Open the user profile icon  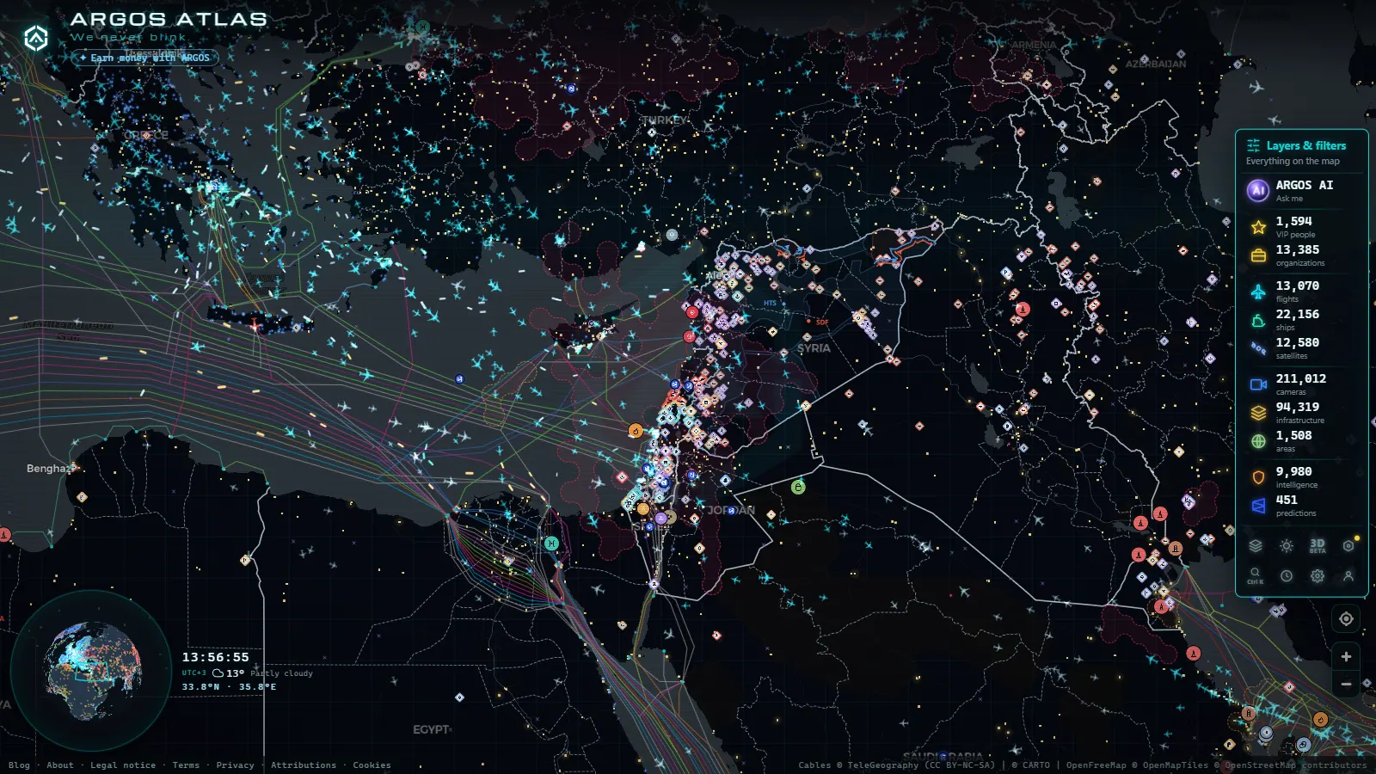[1348, 576]
